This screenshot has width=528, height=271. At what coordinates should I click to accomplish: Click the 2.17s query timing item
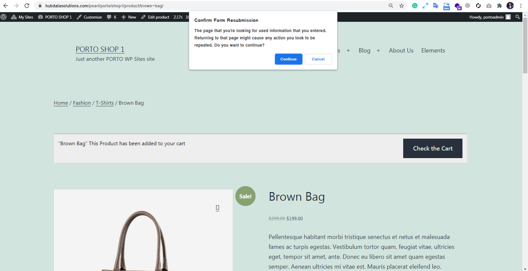[178, 17]
